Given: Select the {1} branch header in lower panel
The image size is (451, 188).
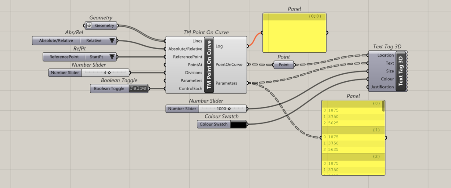Looking at the screenshot, I should pos(353,130).
